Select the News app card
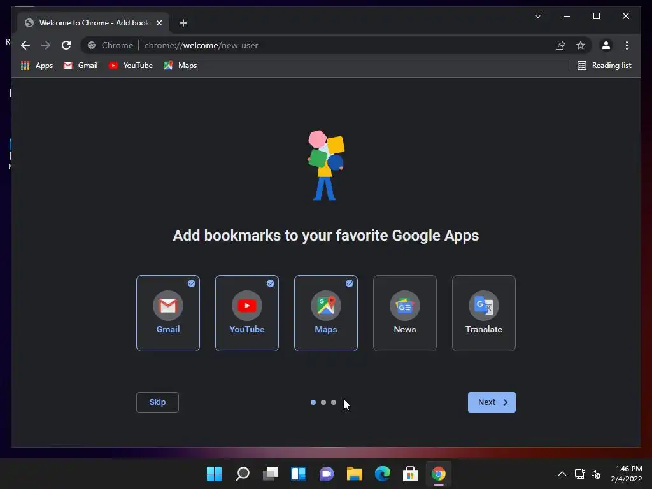Image resolution: width=652 pixels, height=489 pixels. click(405, 313)
